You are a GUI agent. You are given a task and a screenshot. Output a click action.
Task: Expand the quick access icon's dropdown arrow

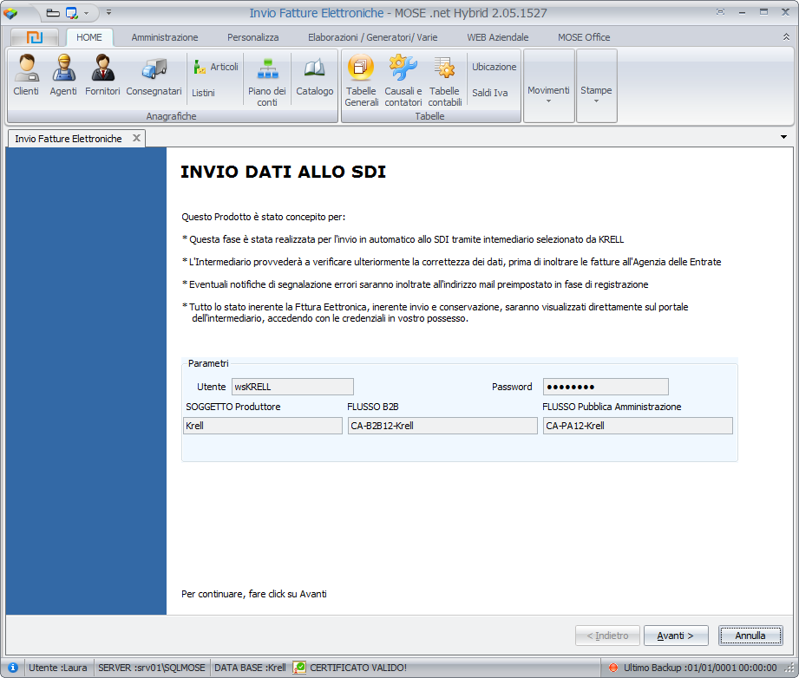pyautogui.click(x=86, y=13)
